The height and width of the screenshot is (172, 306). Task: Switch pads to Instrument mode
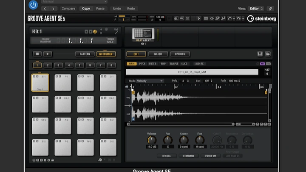point(106,54)
